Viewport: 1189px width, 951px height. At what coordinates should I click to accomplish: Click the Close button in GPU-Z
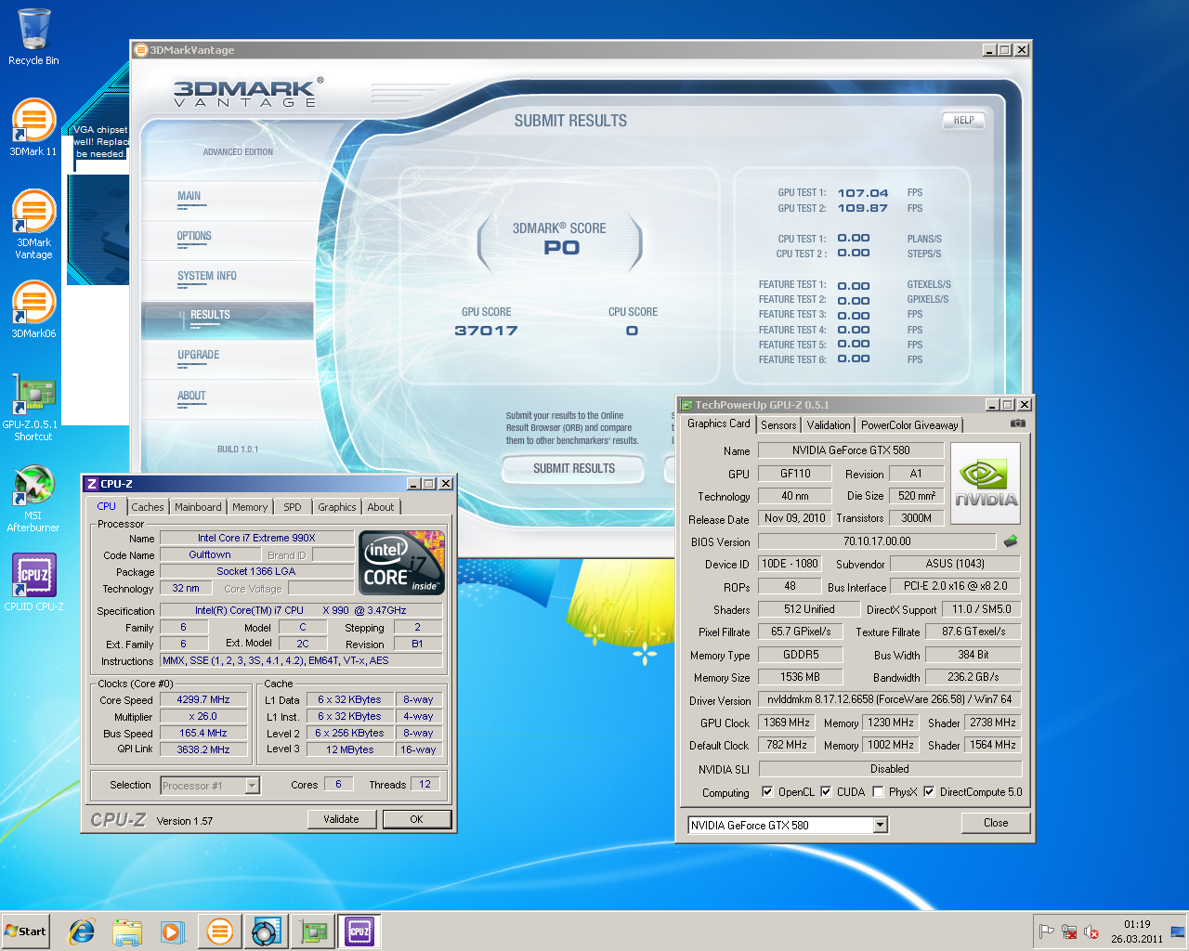coord(996,823)
